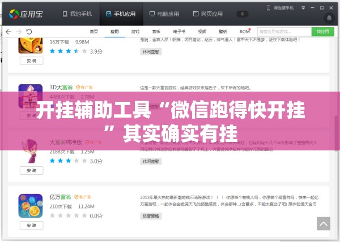Viewport: 340px width, 242px height.
Task: Open the 亿万富翁 app title
Action: point(60,197)
